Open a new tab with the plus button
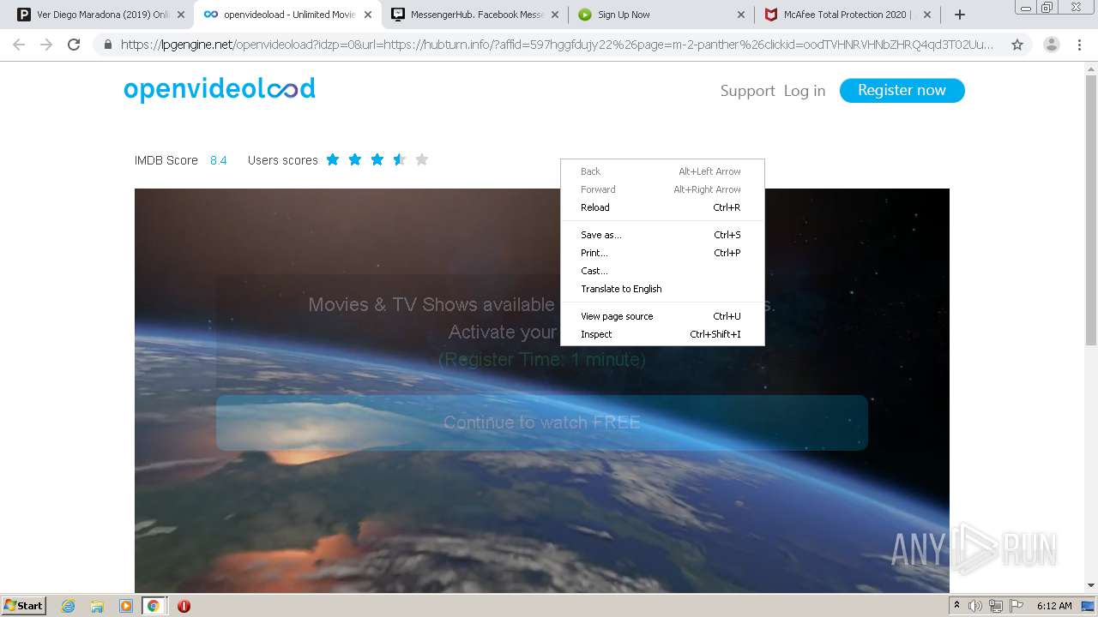Image resolution: width=1098 pixels, height=617 pixels. point(960,15)
